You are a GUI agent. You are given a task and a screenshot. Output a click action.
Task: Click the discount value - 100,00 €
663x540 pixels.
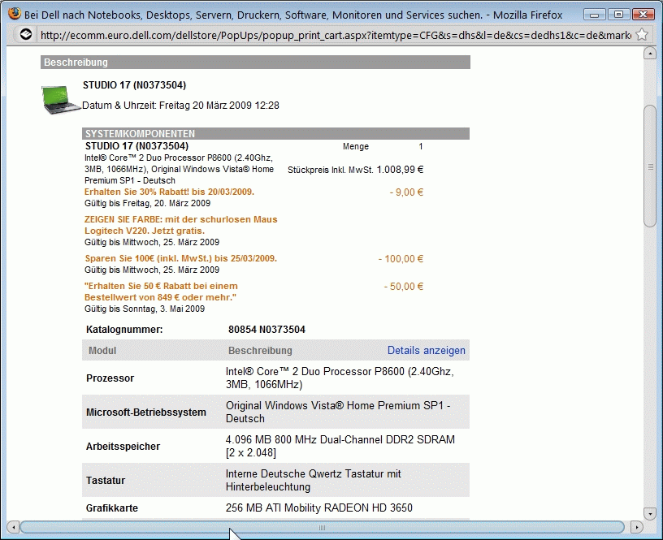pyautogui.click(x=401, y=258)
